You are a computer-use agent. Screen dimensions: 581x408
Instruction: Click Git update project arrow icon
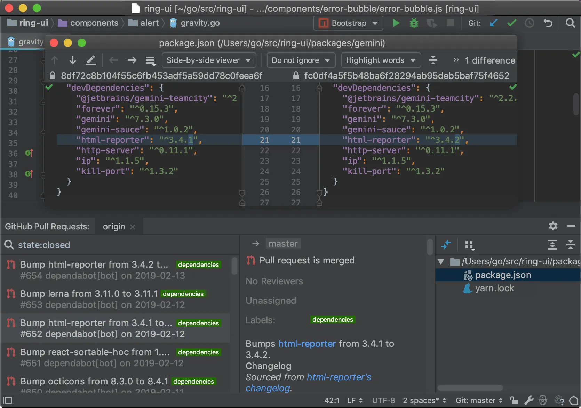coord(493,23)
